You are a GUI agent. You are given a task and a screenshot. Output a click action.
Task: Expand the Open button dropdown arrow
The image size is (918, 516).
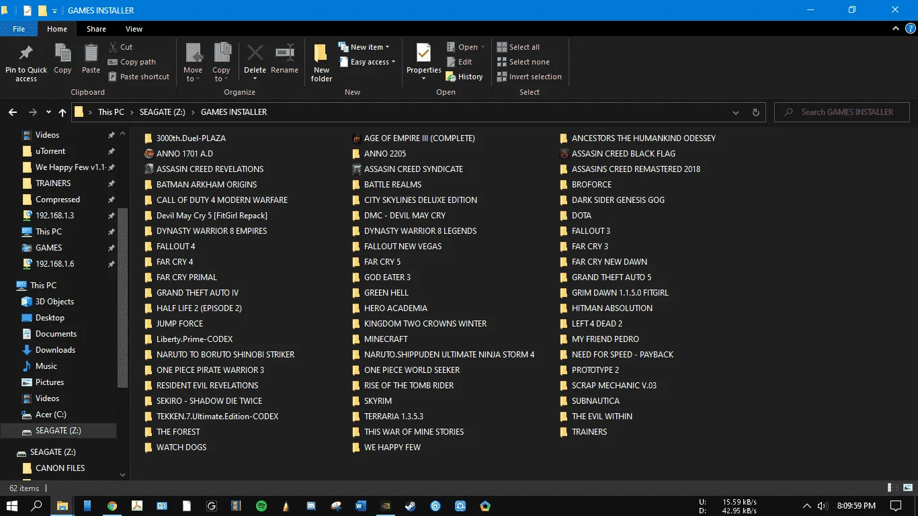(x=483, y=47)
